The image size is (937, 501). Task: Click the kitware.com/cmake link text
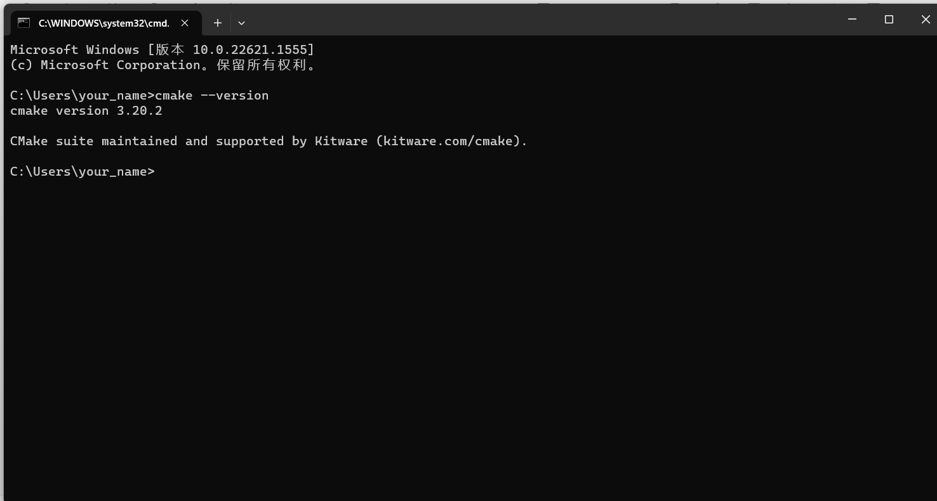coord(448,141)
